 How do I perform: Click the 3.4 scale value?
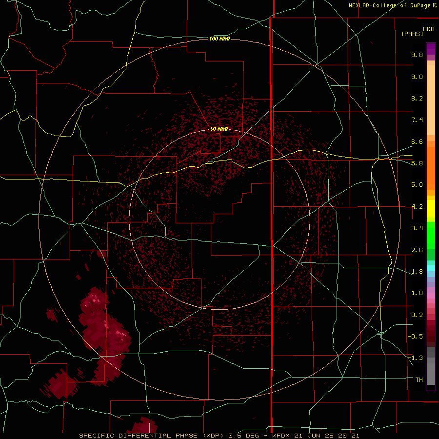(x=417, y=228)
